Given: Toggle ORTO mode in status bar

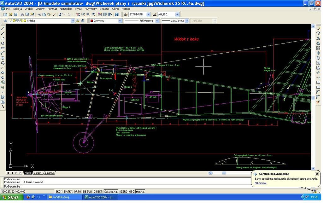Looking at the screenshot, I should click(78, 192).
